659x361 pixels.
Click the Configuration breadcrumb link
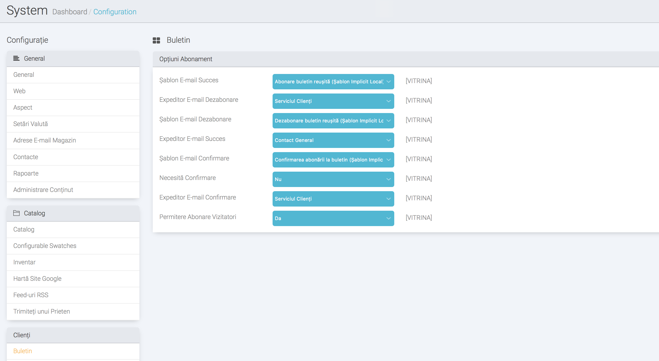[x=115, y=12]
